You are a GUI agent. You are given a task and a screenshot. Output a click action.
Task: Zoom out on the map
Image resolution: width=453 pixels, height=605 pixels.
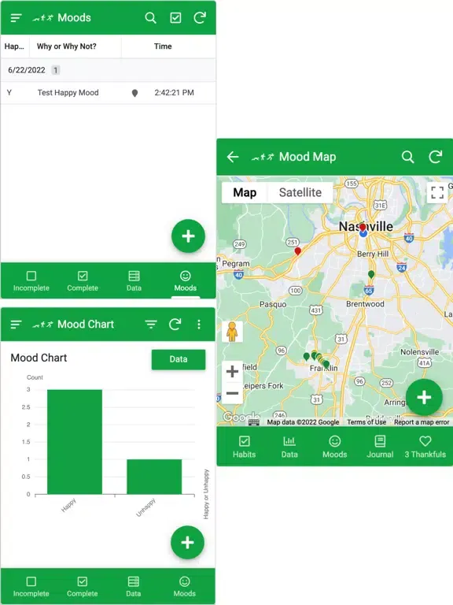coord(232,393)
